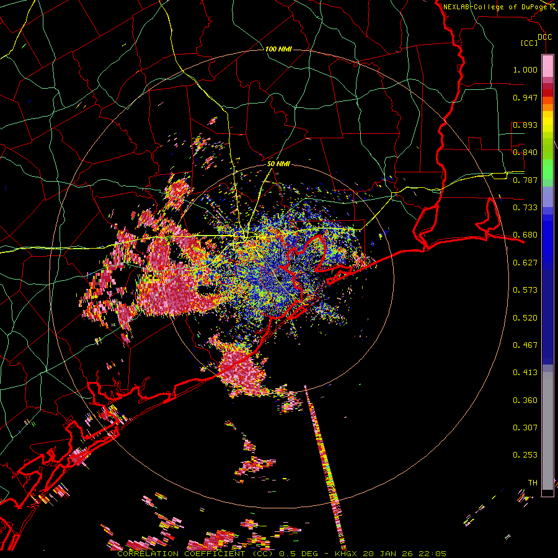Click the TH threshold label
558x558 pixels.
533,483
